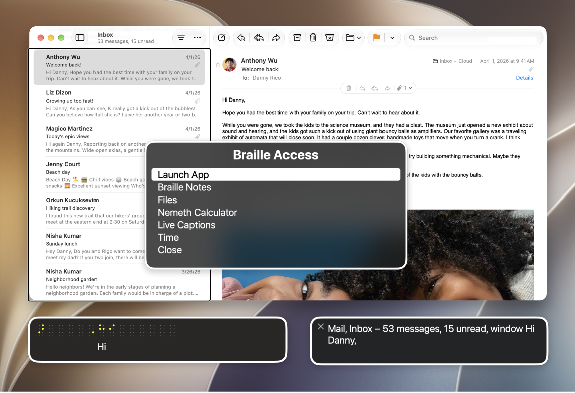Dismiss the VoiceOver caption panel with X
Image resolution: width=575 pixels, height=393 pixels.
click(x=321, y=326)
